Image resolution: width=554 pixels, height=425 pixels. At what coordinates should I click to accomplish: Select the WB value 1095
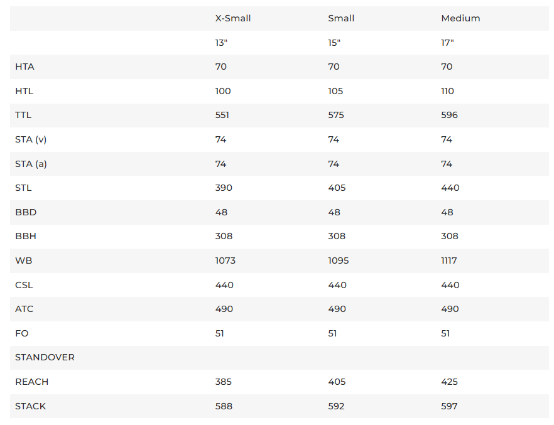tap(339, 261)
